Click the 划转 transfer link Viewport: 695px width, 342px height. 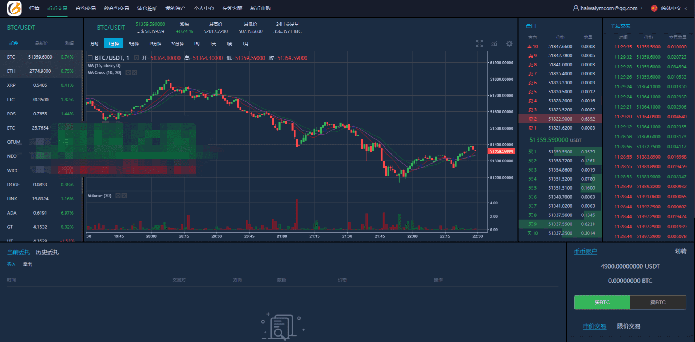point(680,251)
